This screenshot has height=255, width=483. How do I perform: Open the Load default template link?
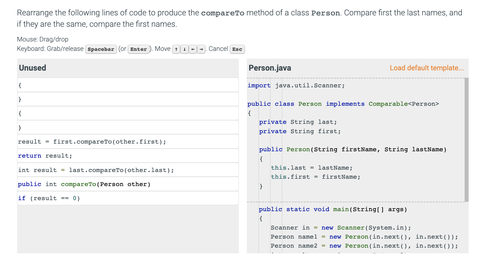pos(426,68)
